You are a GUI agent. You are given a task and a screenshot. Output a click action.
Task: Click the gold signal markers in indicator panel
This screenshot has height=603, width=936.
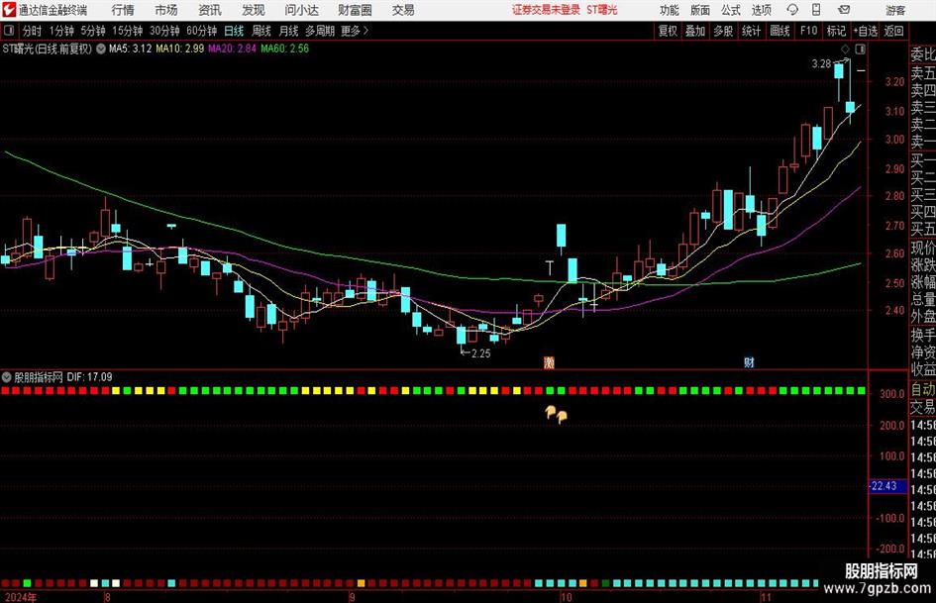click(x=556, y=414)
